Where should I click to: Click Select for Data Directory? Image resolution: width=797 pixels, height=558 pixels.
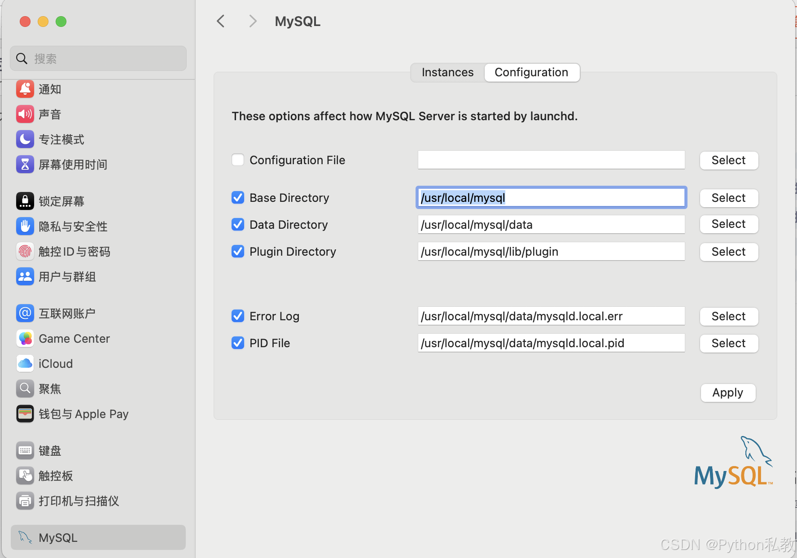pos(729,224)
